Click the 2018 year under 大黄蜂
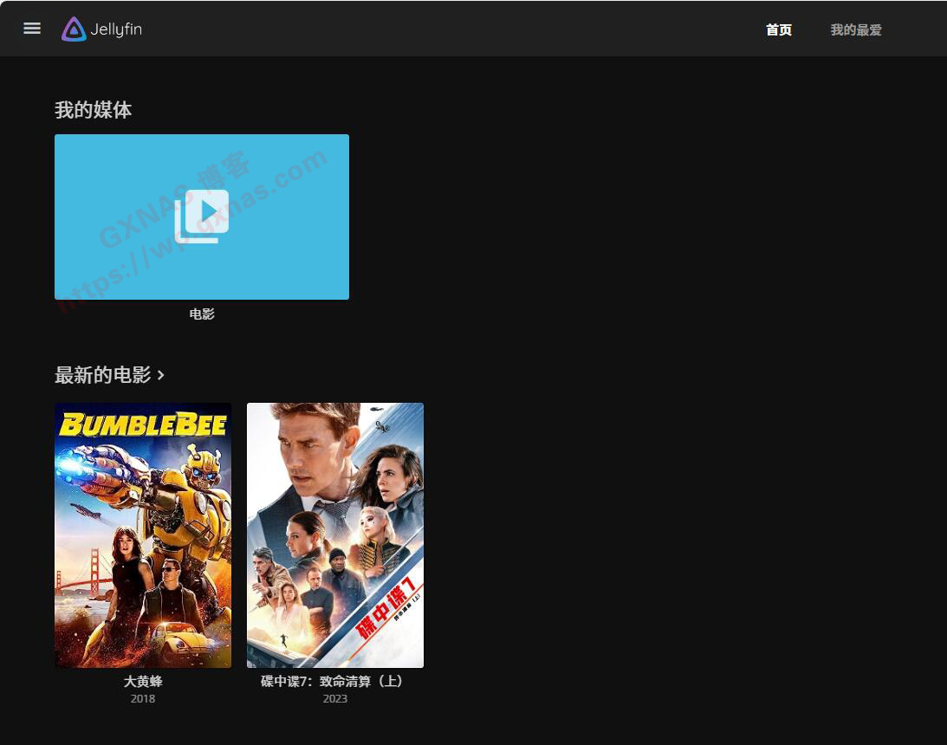The image size is (947, 745). coord(143,698)
